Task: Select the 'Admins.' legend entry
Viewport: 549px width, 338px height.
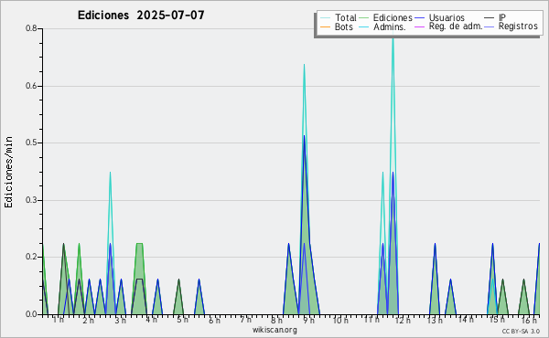Action: 382,26
